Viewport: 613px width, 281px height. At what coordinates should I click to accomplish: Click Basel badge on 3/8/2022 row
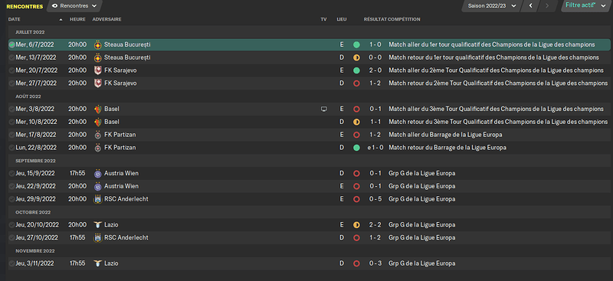point(98,109)
